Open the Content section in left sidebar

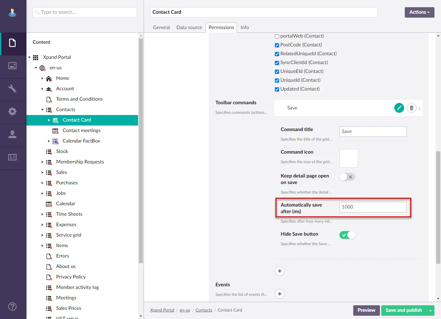click(12, 43)
